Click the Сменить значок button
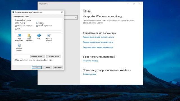180x101 pixels. point(37,57)
